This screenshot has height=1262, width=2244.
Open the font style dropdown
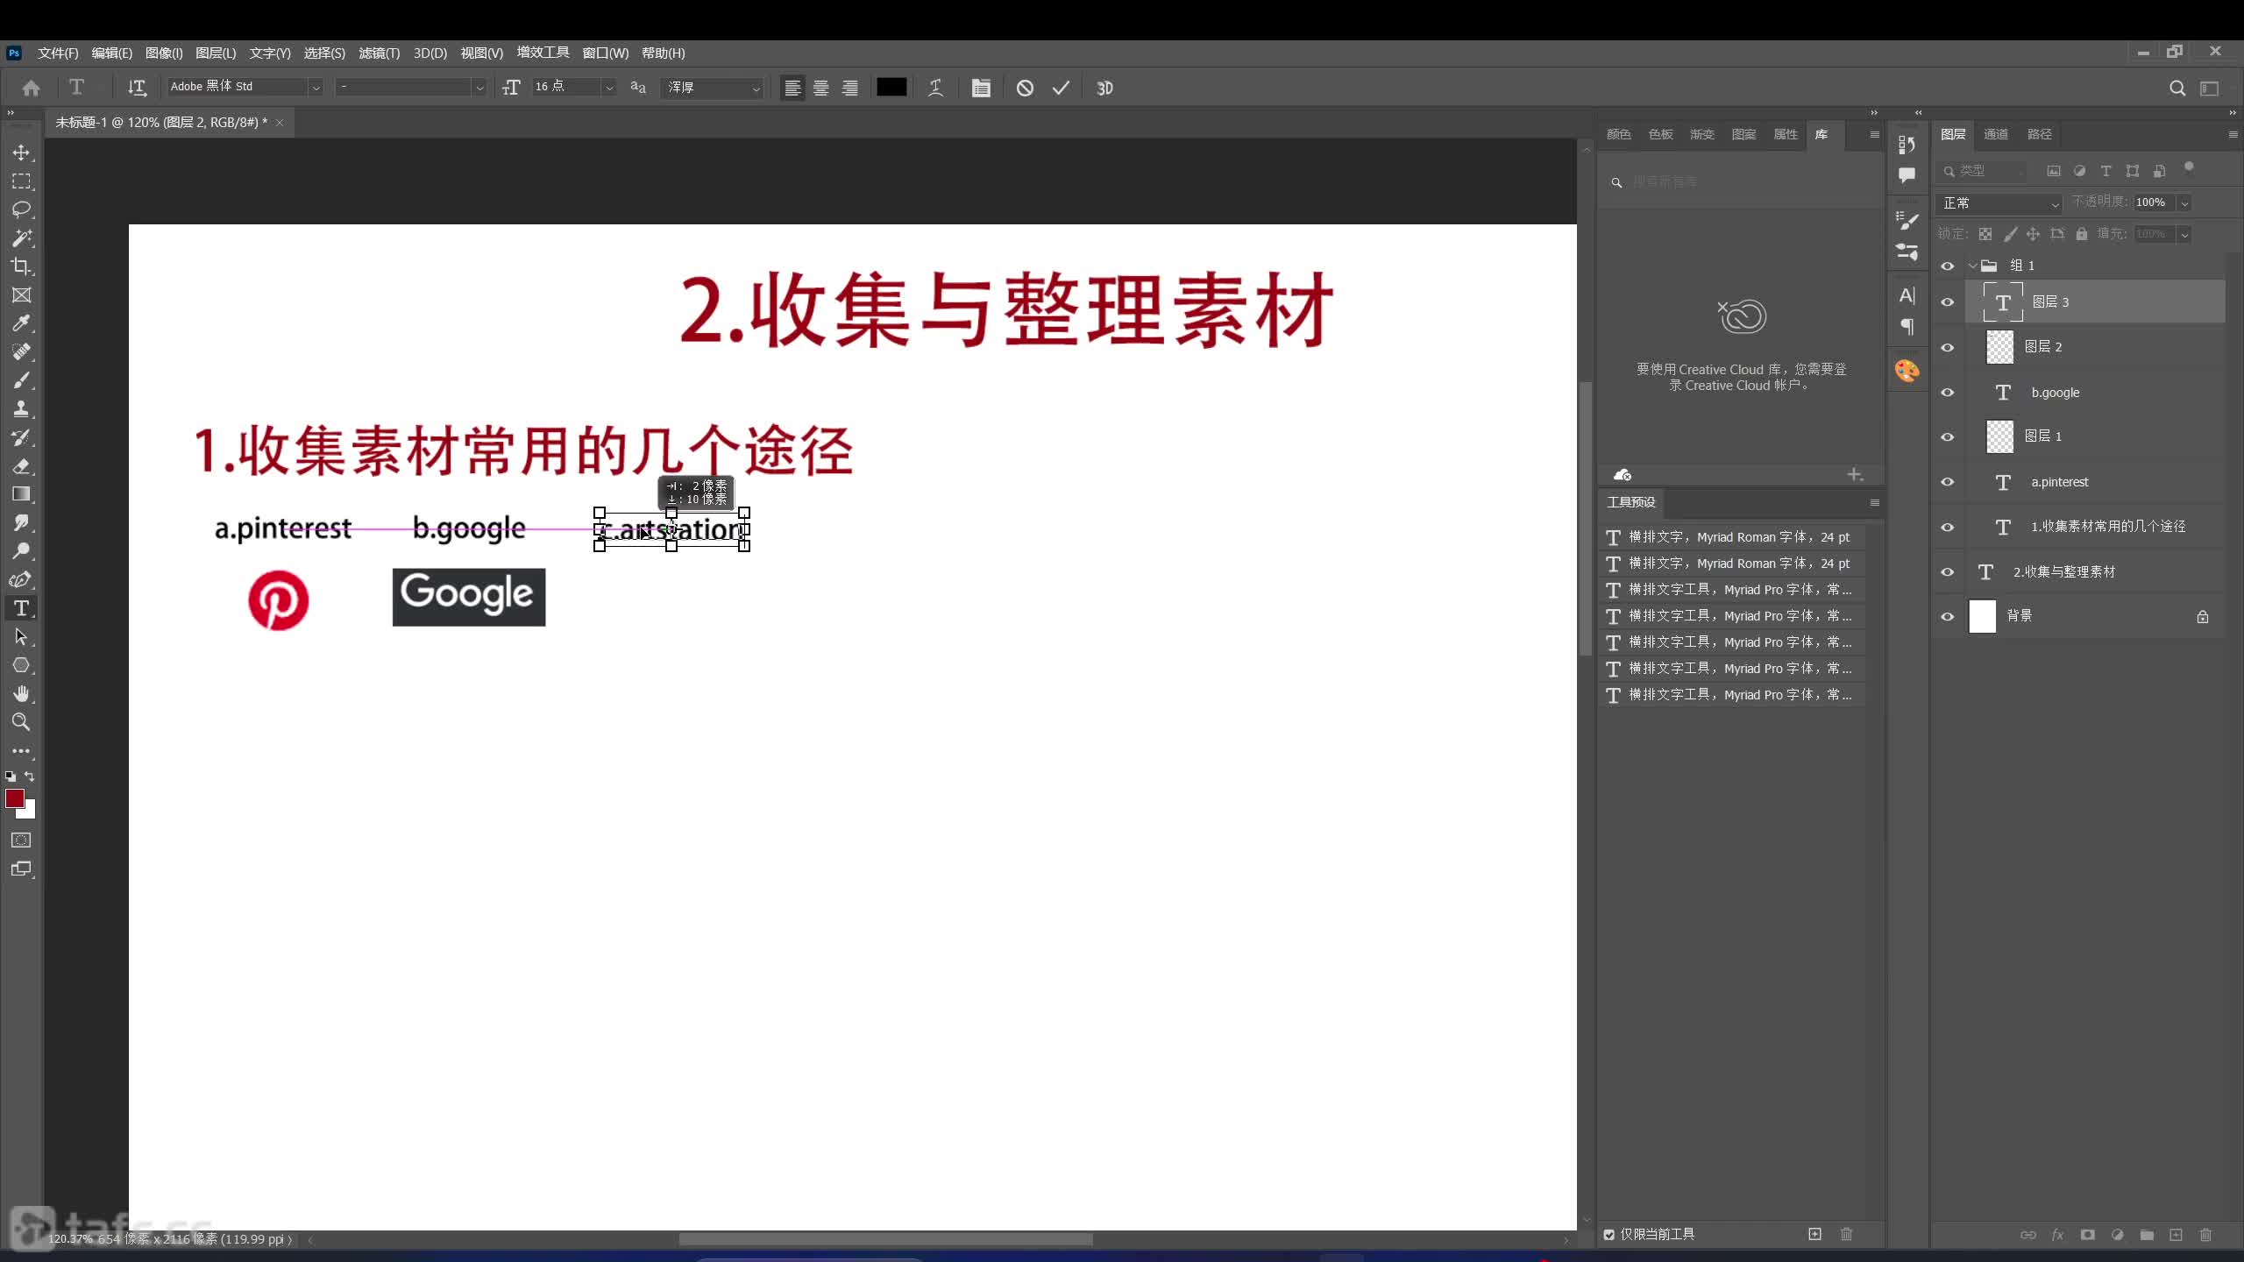pos(479,88)
